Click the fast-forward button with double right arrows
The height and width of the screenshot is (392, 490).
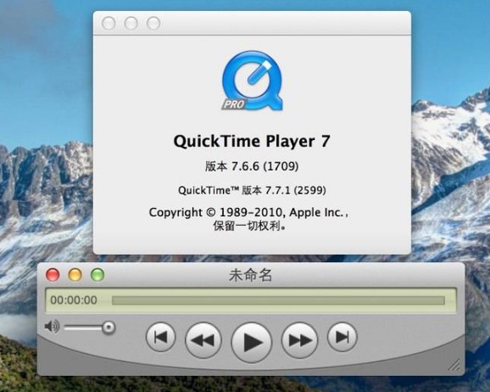pyautogui.click(x=299, y=340)
